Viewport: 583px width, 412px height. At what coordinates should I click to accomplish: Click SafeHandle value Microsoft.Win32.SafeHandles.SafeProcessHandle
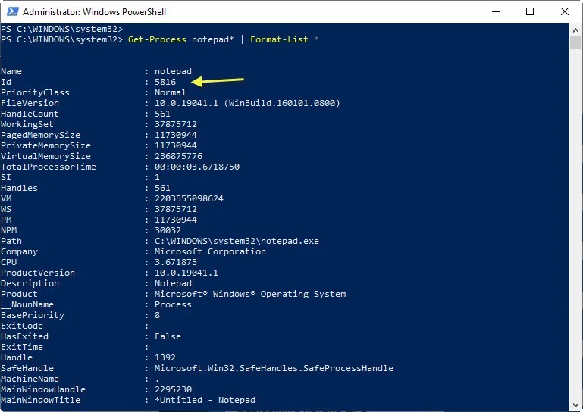pyautogui.click(x=274, y=368)
